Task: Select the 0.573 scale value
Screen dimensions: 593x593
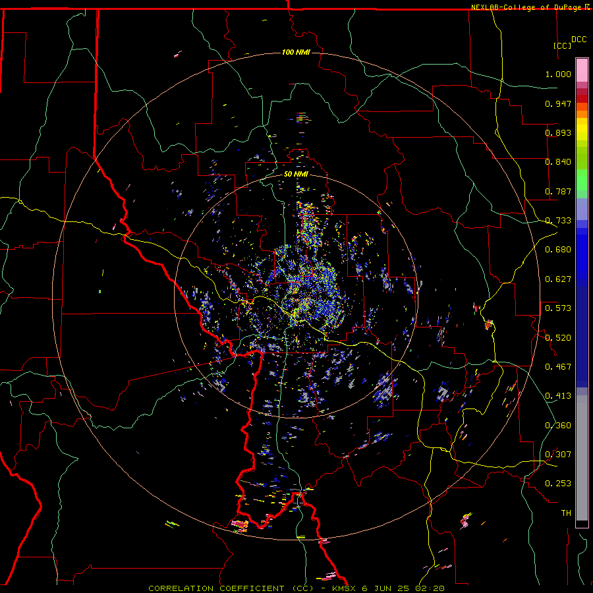Action: [558, 308]
